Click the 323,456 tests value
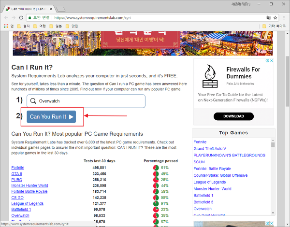This screenshot has height=227, width=290. tap(99, 174)
